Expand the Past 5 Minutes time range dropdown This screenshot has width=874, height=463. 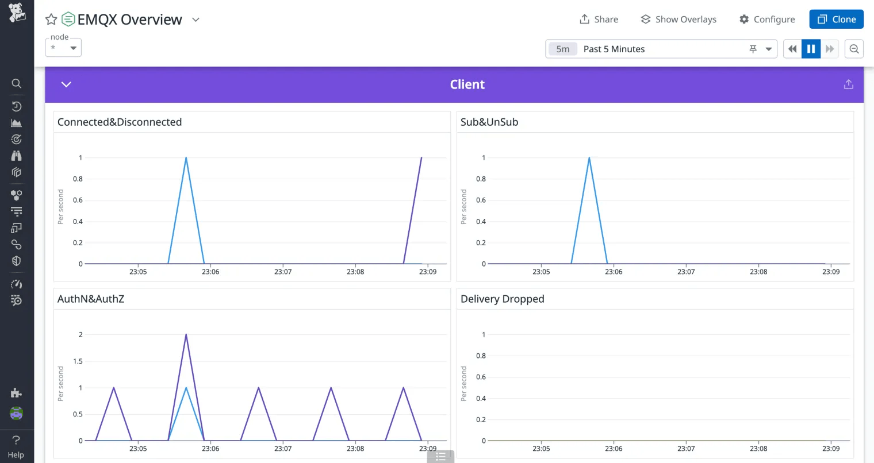769,49
